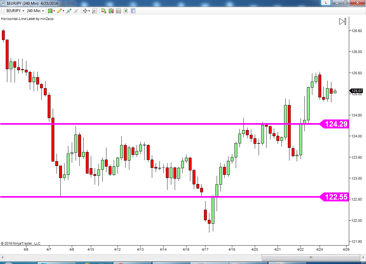Click the candlestick chart style icon
The image size is (366, 264).
coord(50,11)
